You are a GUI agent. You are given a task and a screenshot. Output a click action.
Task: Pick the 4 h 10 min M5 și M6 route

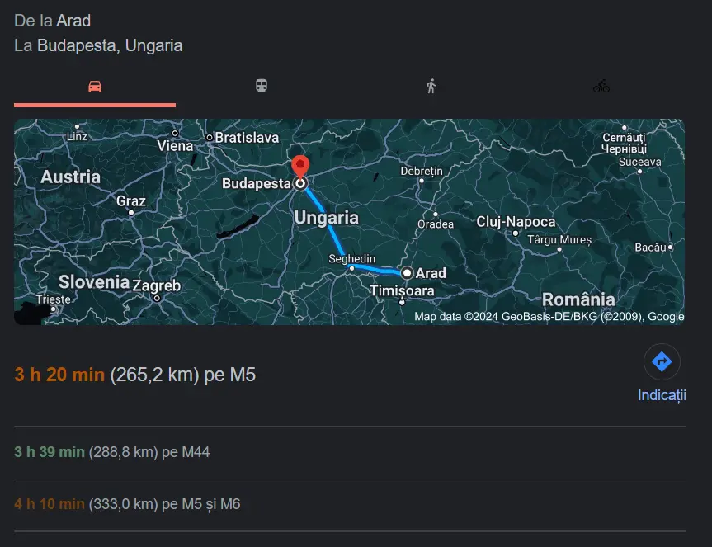click(x=127, y=504)
